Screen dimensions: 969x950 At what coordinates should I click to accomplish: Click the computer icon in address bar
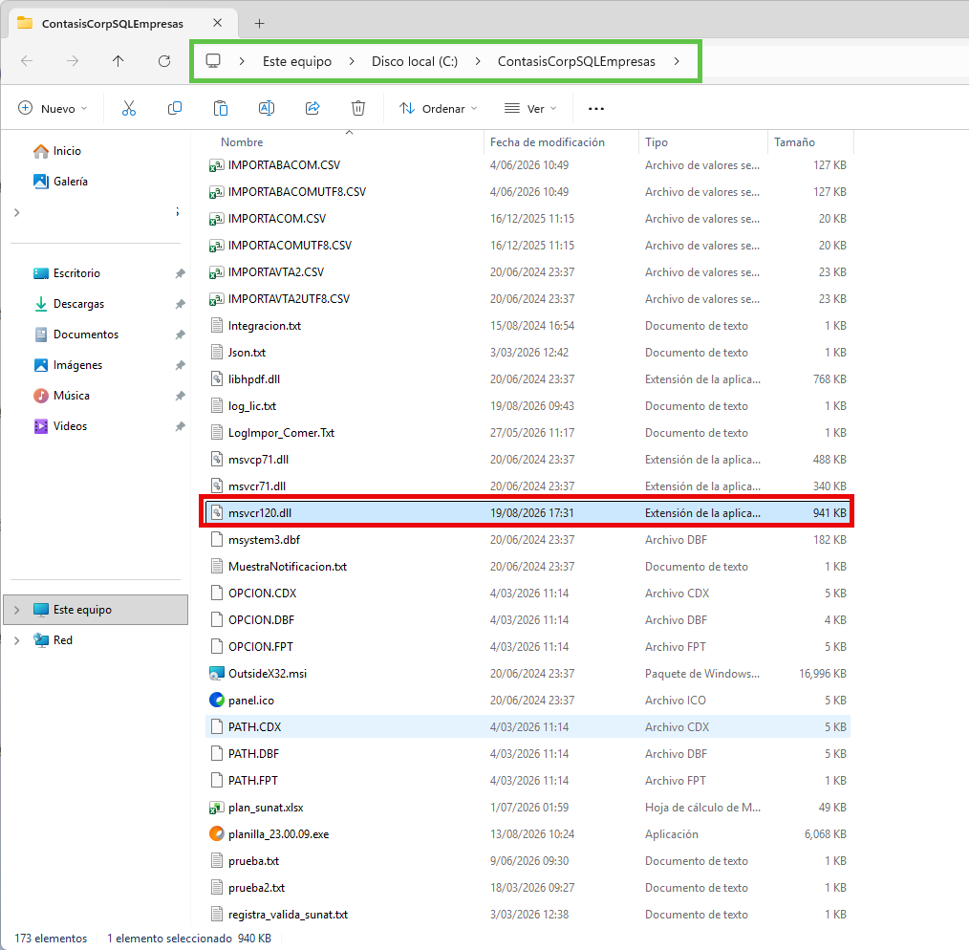(x=213, y=60)
